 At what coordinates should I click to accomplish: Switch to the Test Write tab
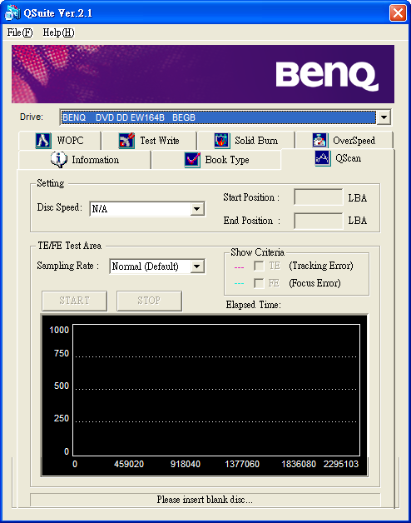pyautogui.click(x=149, y=141)
